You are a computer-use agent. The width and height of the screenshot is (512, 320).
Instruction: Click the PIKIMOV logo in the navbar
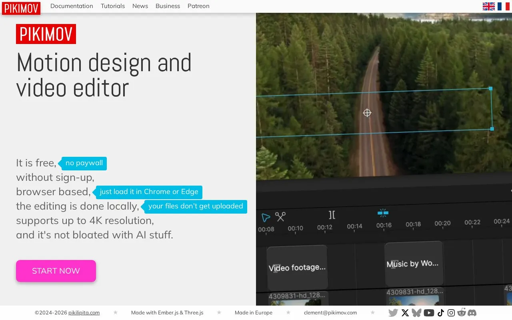click(x=21, y=8)
